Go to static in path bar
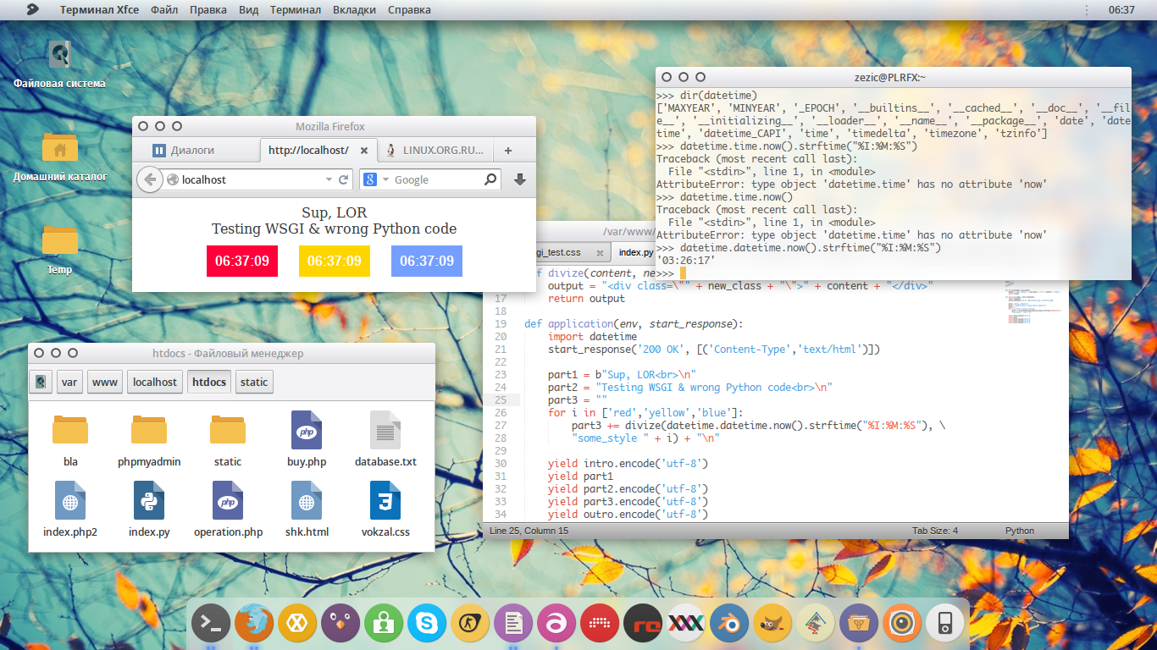This screenshot has height=650, width=1157. tap(254, 382)
